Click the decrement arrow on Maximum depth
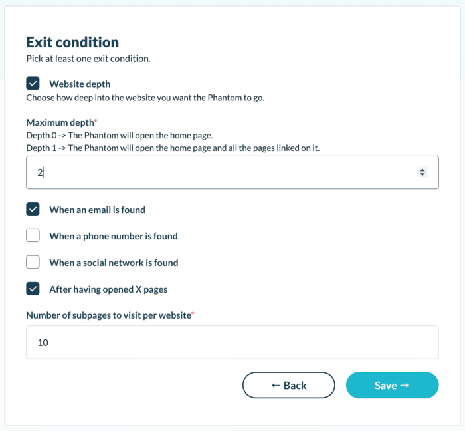The height and width of the screenshot is (431, 465). [x=422, y=175]
